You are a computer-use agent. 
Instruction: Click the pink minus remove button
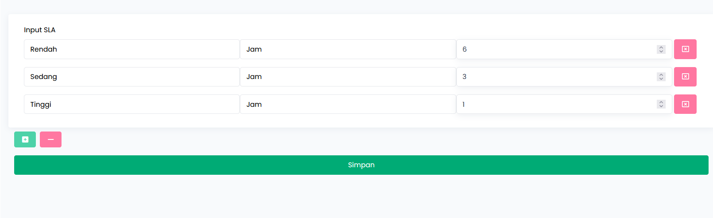[50, 139]
